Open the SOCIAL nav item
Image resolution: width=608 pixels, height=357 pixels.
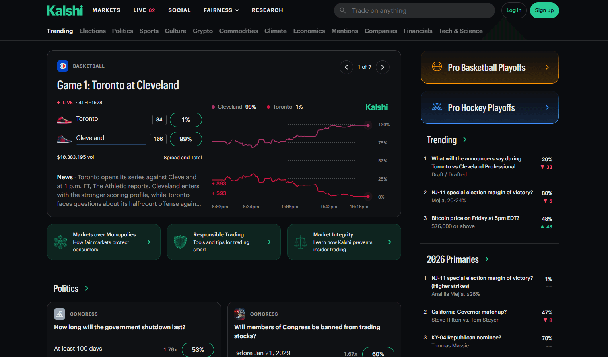click(179, 10)
